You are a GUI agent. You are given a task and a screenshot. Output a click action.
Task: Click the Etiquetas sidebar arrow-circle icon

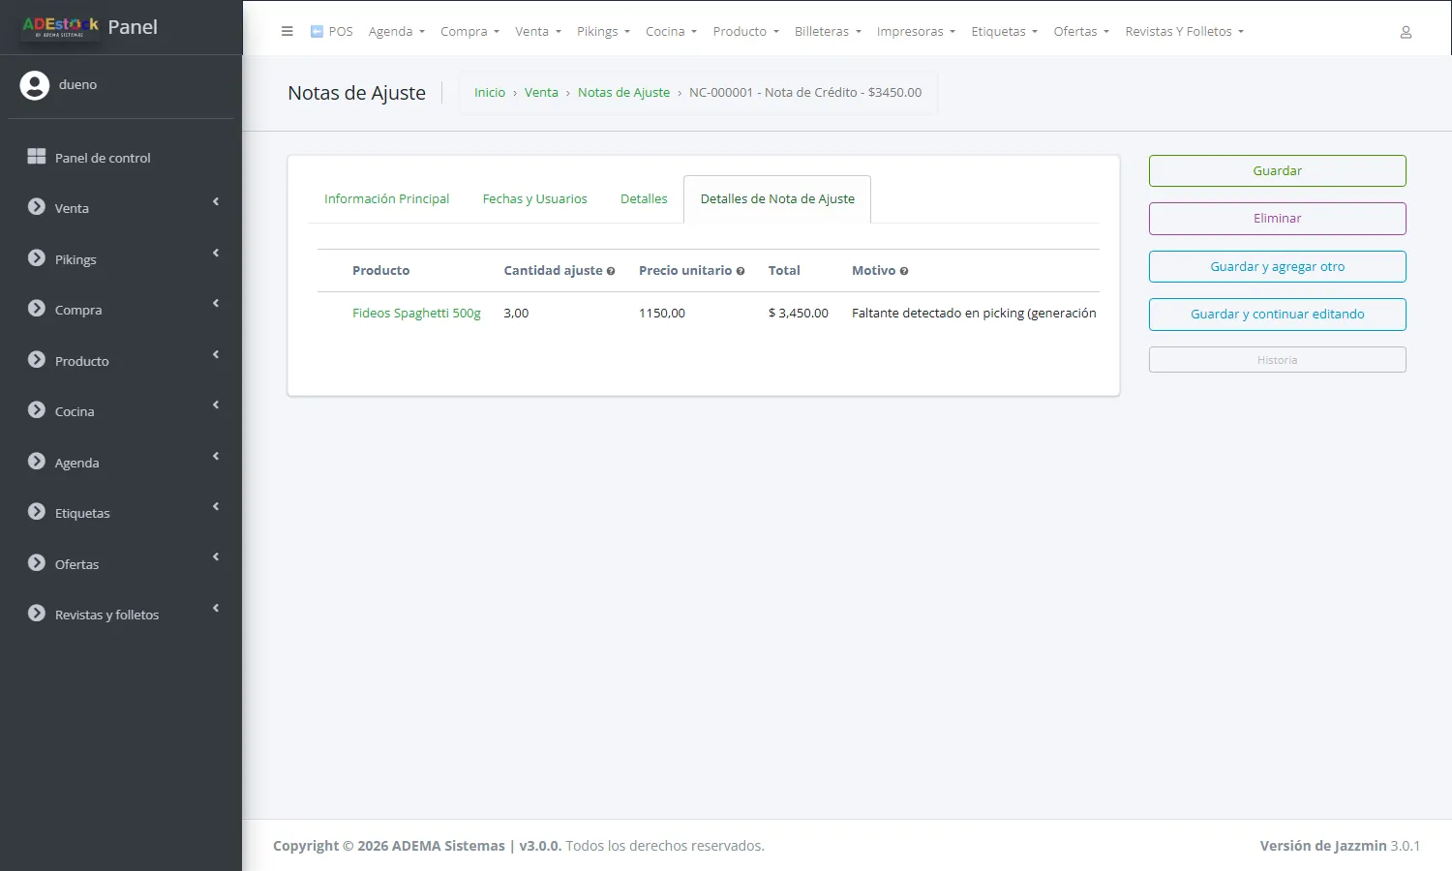[37, 512]
